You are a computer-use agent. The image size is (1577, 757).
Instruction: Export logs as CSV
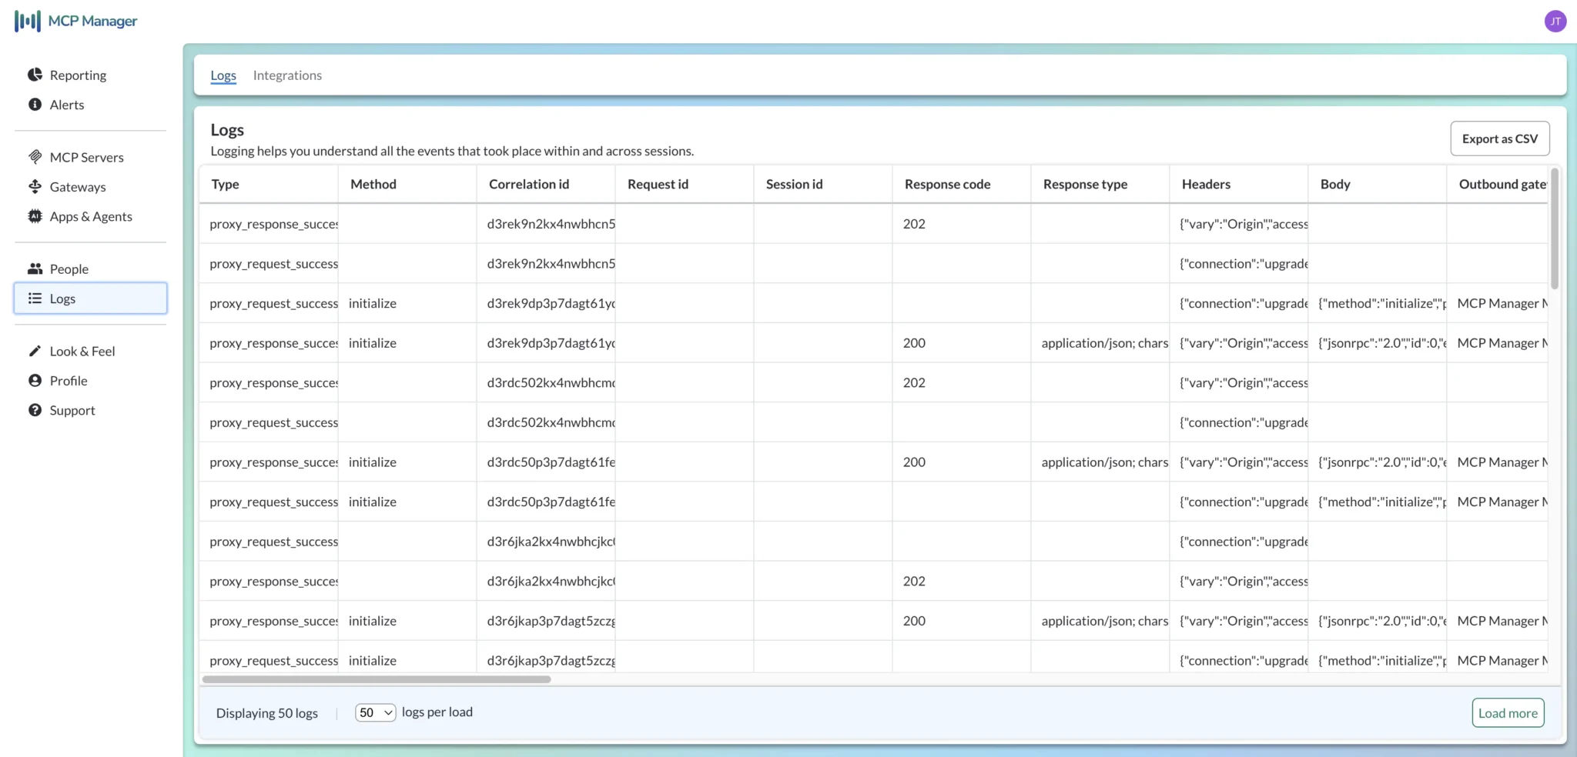1499,138
